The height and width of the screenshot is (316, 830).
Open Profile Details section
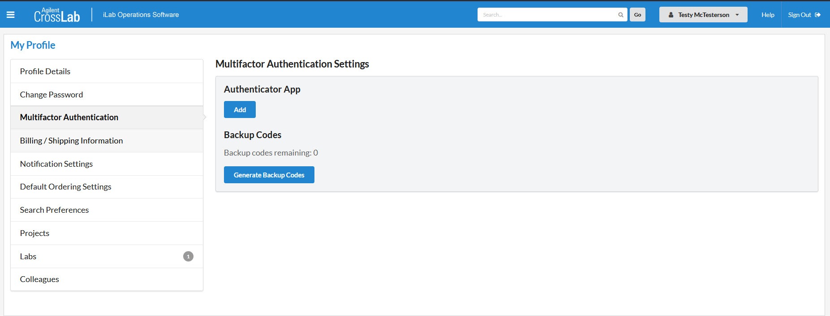tap(45, 72)
